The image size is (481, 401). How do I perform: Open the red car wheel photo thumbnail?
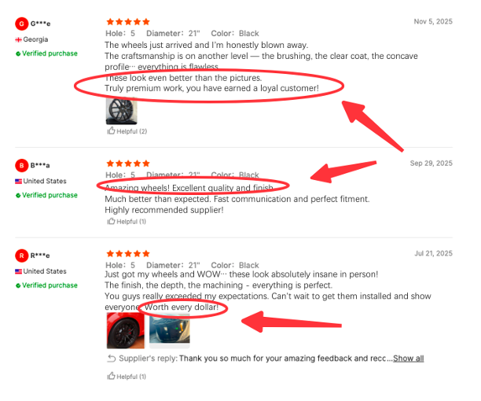tap(126, 330)
